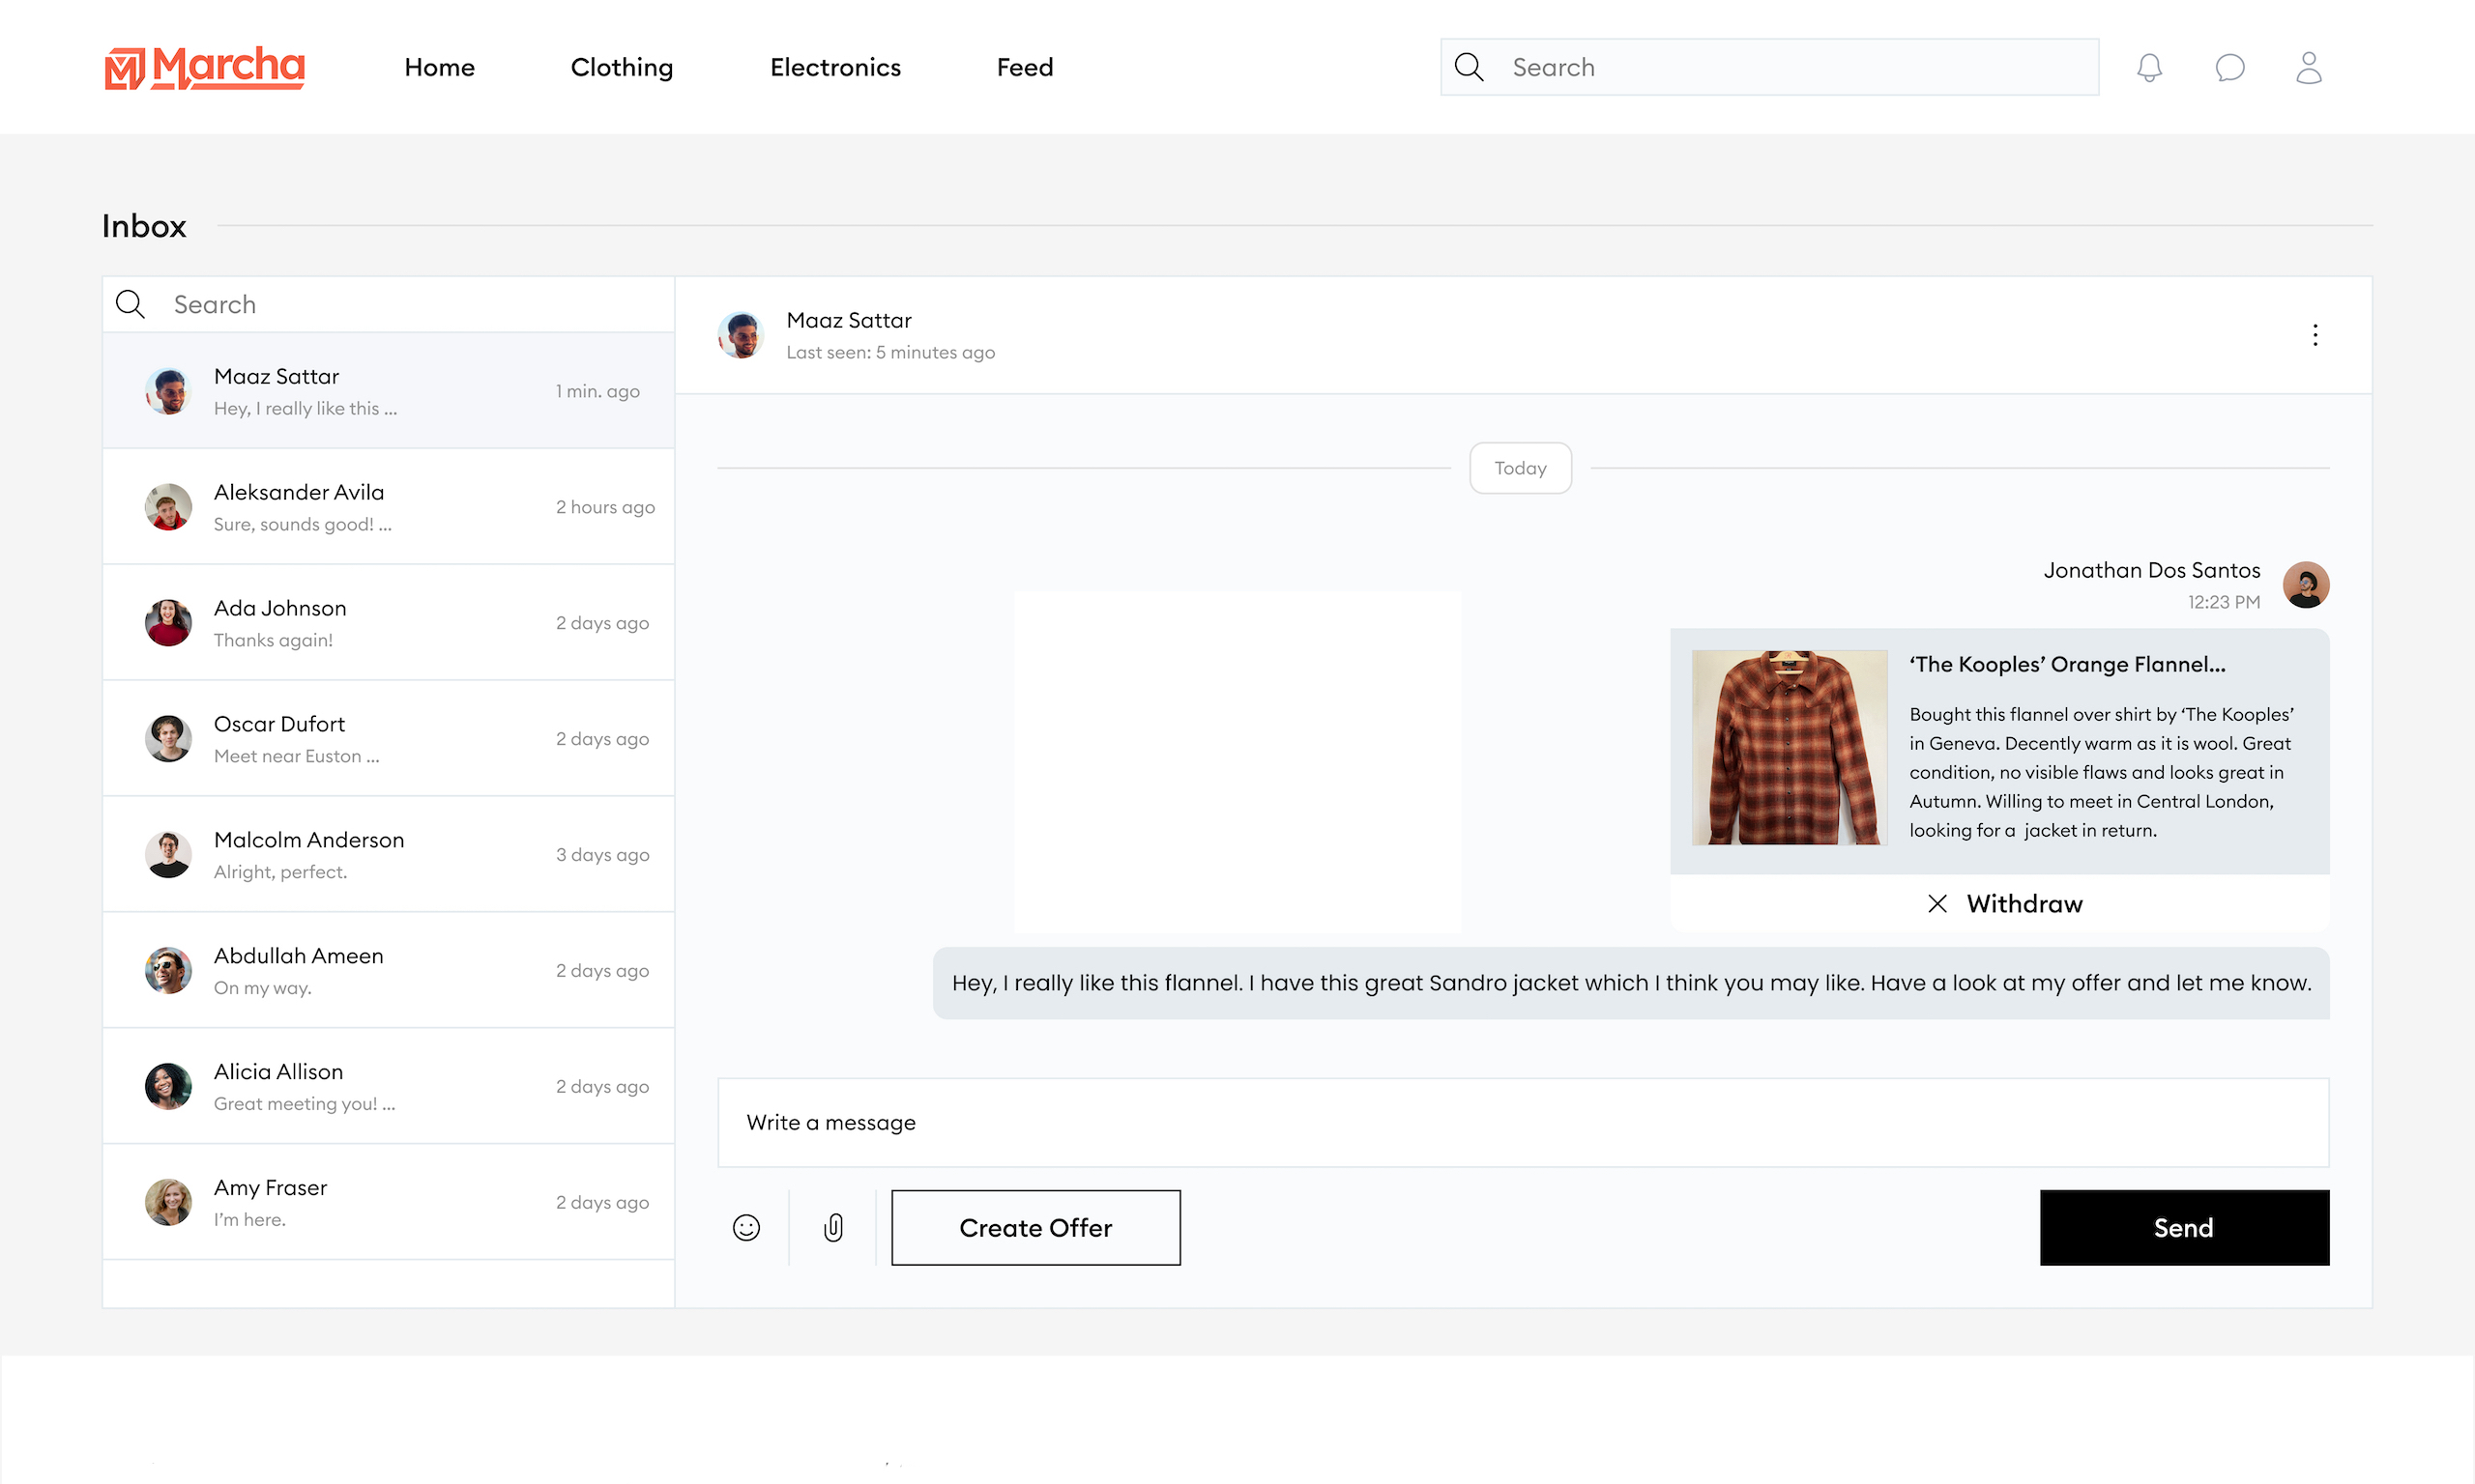This screenshot has width=2475, height=1484.
Task: Attach a file with paperclip icon
Action: (x=833, y=1227)
